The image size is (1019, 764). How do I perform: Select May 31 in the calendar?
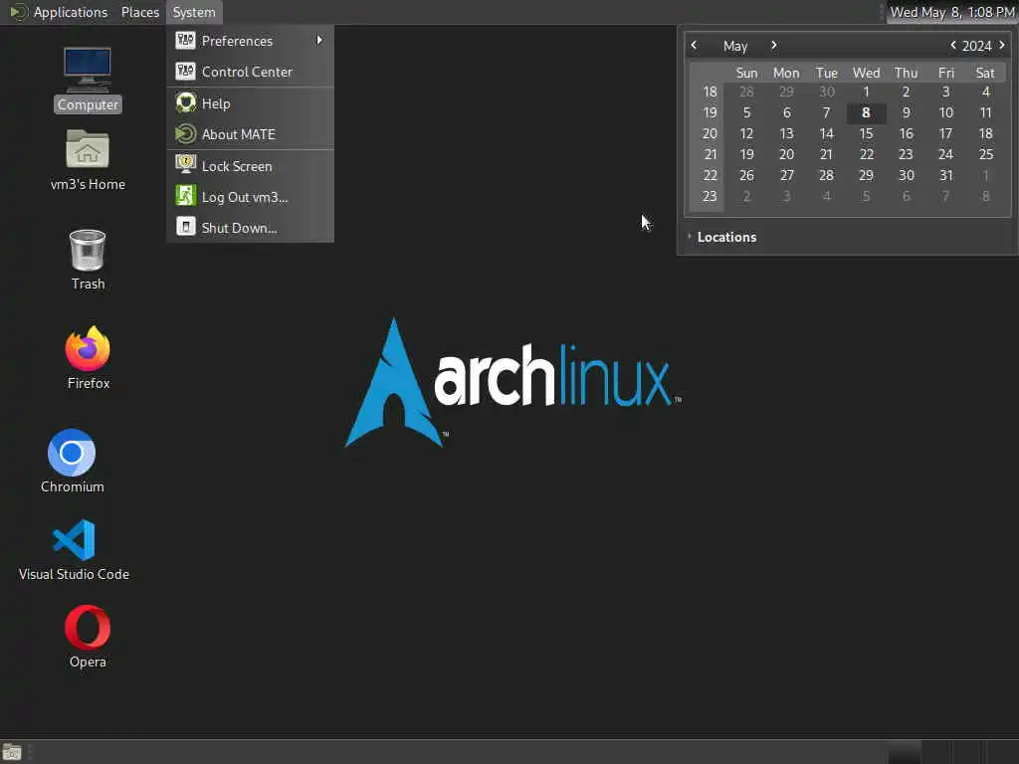945,175
